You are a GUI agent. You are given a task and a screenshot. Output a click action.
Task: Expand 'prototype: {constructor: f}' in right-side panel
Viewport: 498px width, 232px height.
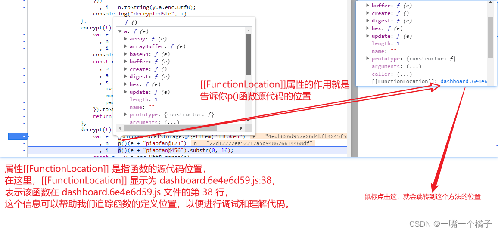(x=368, y=59)
